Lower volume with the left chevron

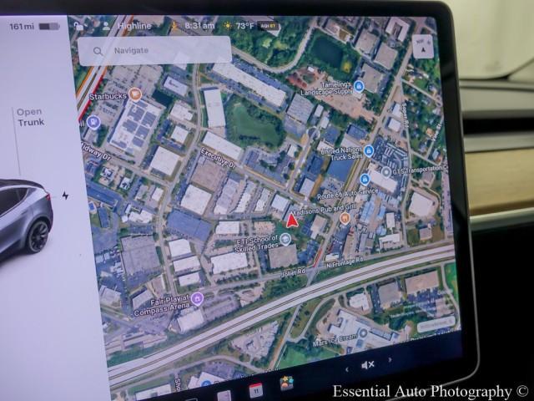click(x=347, y=369)
